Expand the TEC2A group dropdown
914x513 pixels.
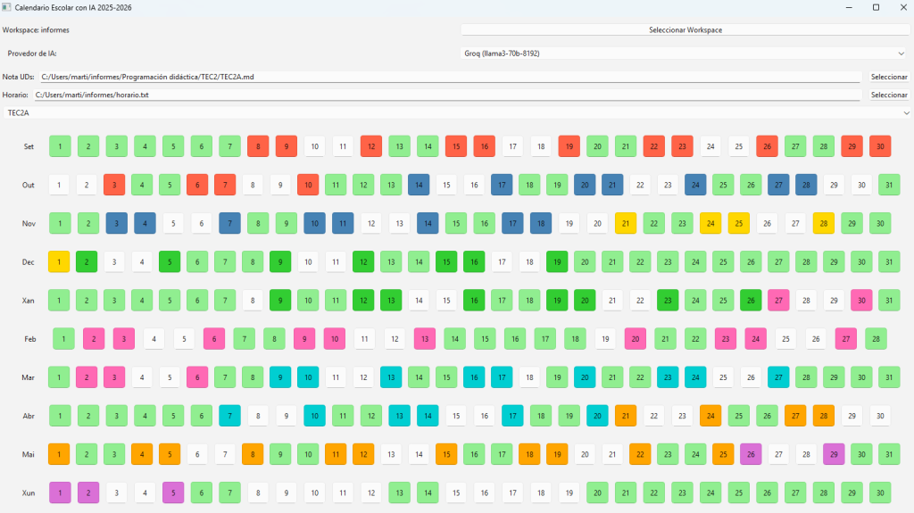[x=456, y=113]
